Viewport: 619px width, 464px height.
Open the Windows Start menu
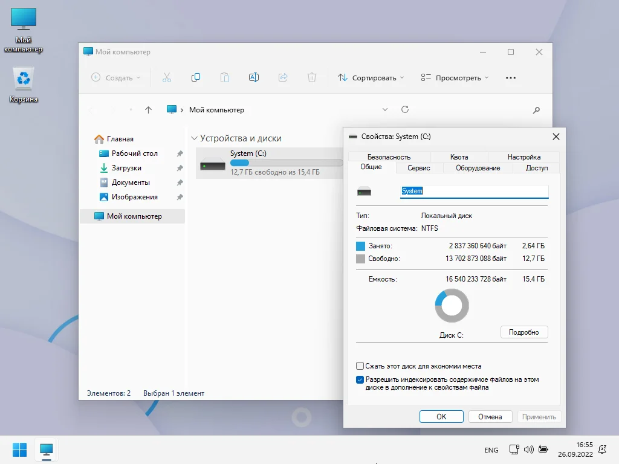click(20, 449)
